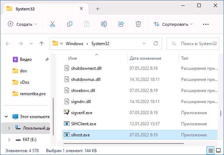Open the Создать new item button
This screenshot has width=224, height=155.
(x=23, y=24)
